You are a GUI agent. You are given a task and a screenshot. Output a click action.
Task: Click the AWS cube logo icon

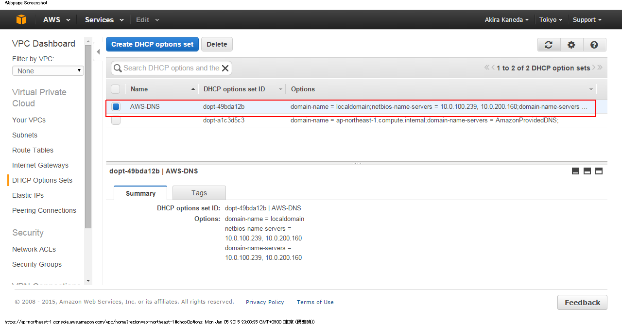click(21, 19)
